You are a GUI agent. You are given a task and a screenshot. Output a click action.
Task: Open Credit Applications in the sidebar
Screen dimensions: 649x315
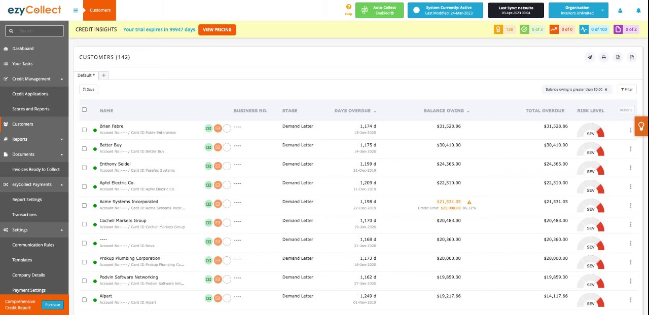(x=30, y=94)
